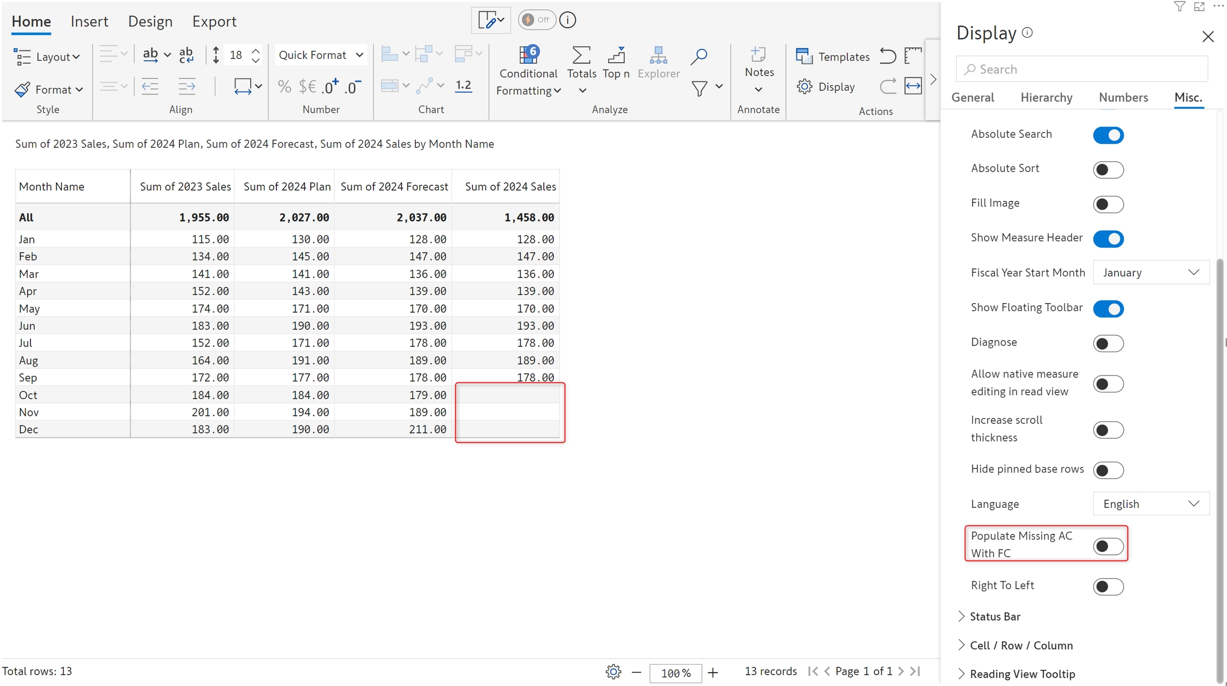Click the Templates button
Image resolution: width=1227 pixels, height=686 pixels.
pyautogui.click(x=832, y=56)
